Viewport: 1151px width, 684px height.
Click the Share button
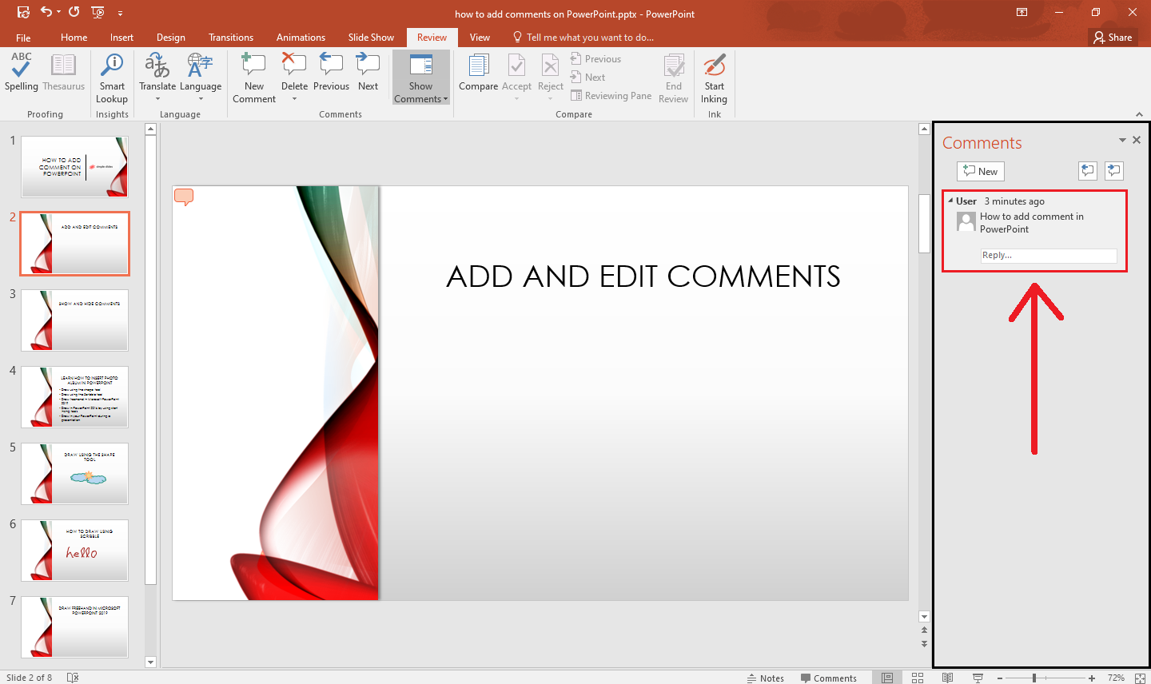coord(1113,38)
